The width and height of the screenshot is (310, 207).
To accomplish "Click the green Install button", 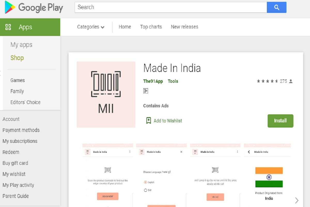I will click(x=280, y=121).
